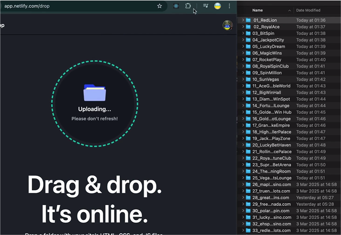341x235 pixels.
Task: Click 'Today at 01:36' date of 01_RedLion
Action: pos(311,20)
